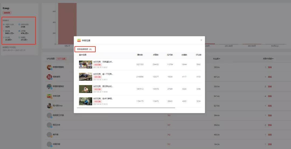Screen dimensions: 291x149
Task: Click the red 华农兄弟 tag above 2021-04-04
Action: coord(98,101)
